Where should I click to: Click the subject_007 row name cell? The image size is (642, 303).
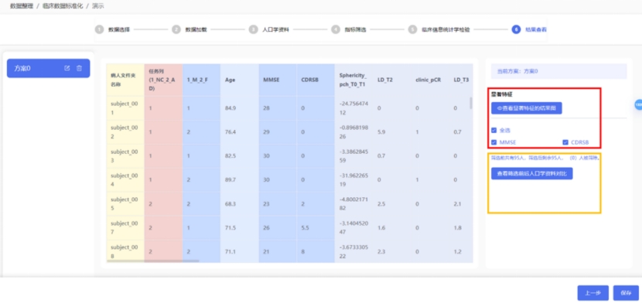125,228
